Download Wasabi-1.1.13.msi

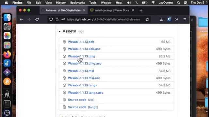pyautogui.click(x=81, y=71)
